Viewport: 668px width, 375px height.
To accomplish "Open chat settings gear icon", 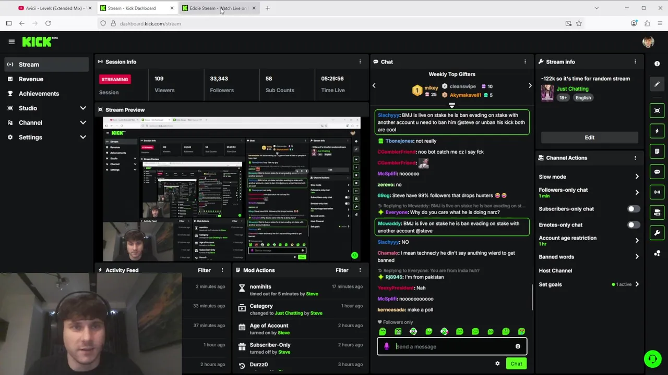I will 497,364.
